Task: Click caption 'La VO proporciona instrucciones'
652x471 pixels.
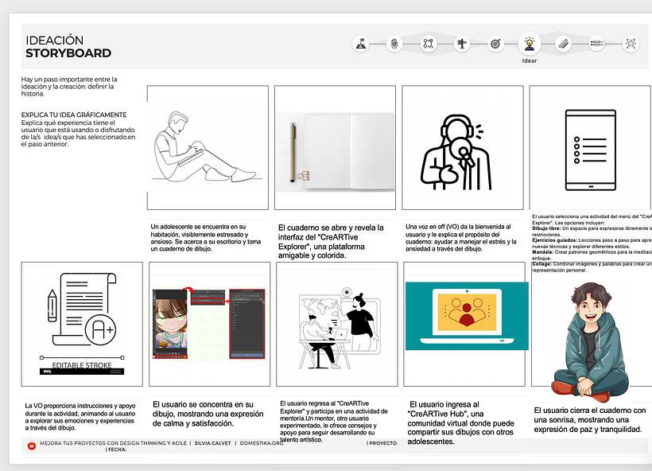Action: [x=80, y=416]
